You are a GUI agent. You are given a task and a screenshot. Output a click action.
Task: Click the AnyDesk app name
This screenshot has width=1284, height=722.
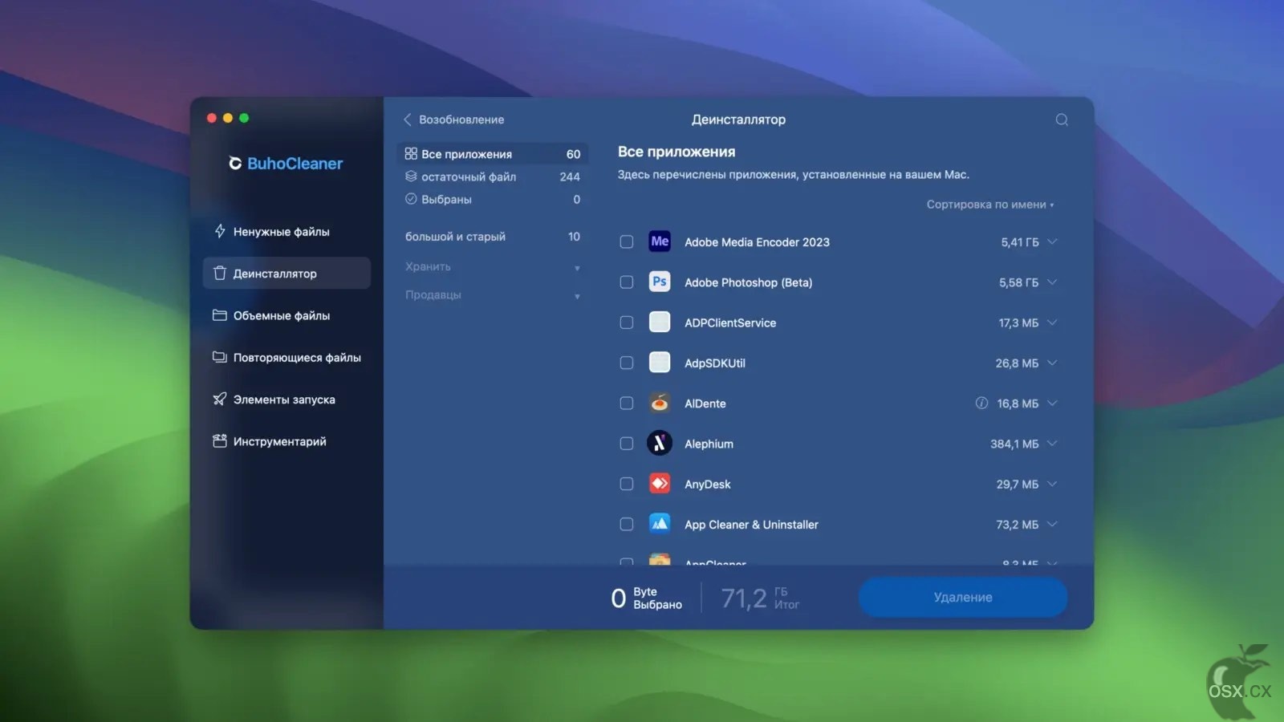(707, 484)
